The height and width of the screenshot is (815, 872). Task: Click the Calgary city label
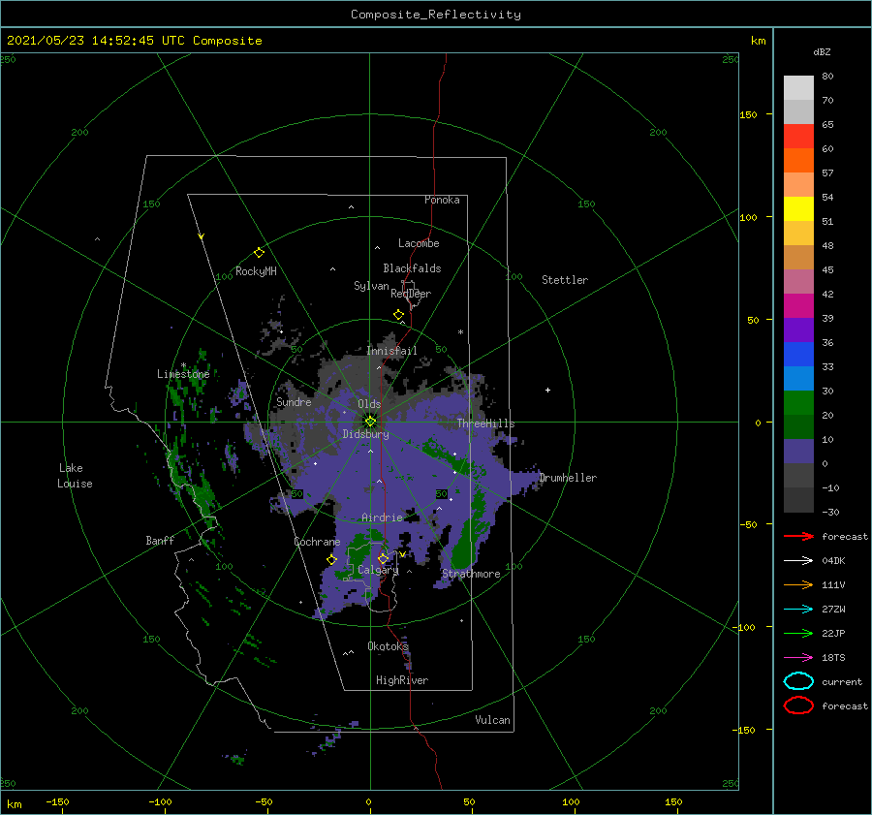pos(378,570)
